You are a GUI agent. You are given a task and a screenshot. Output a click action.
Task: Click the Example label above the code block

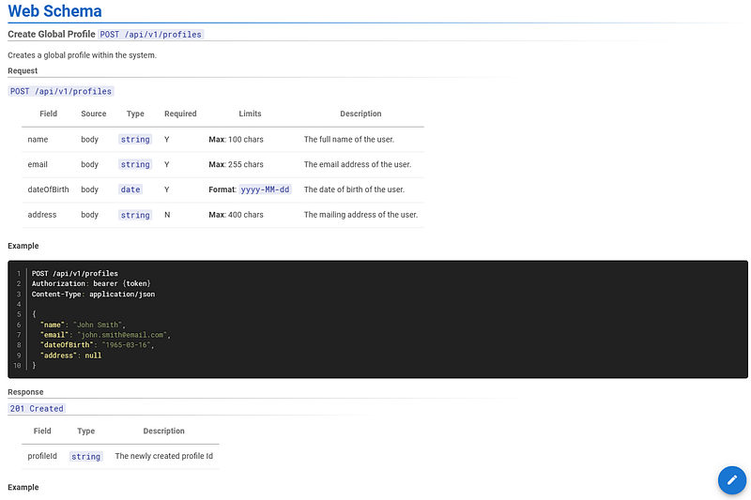(x=23, y=246)
